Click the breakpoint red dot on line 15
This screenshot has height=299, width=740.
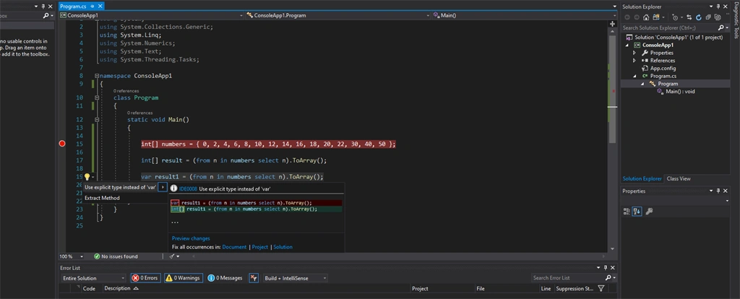[62, 144]
